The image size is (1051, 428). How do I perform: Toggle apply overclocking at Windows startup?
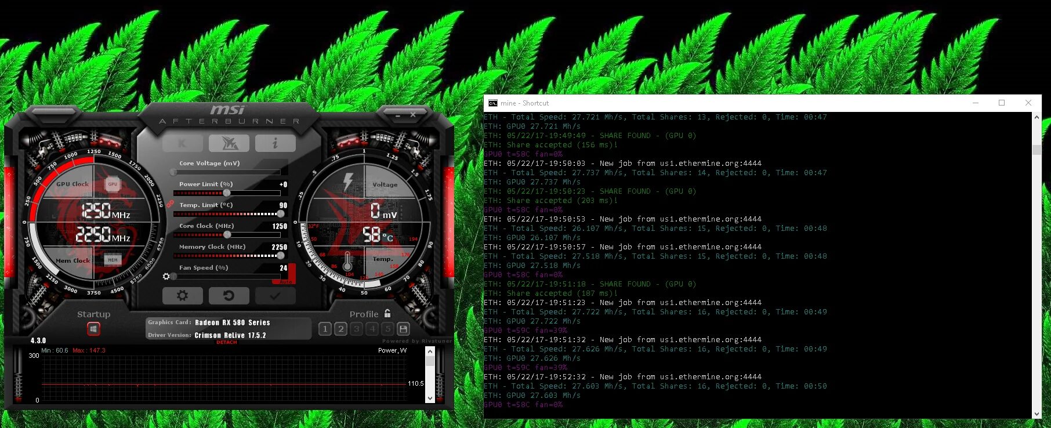(93, 329)
